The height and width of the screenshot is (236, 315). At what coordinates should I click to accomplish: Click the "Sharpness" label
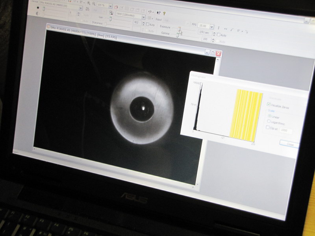[x=97, y=23]
